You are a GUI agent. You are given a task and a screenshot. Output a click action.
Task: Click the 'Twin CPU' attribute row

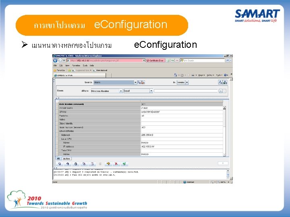pos(141,150)
